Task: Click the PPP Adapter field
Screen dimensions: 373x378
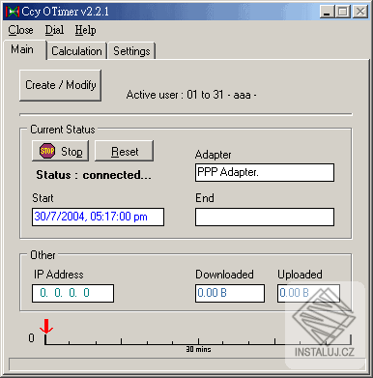Action: (x=265, y=172)
